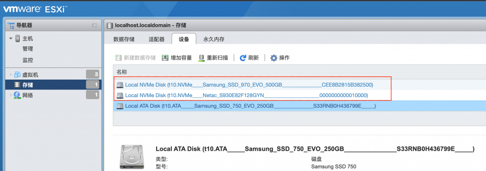The width and height of the screenshot is (486, 171).
Task: Click the large hard disk image in details
Action: pyautogui.click(x=132, y=157)
